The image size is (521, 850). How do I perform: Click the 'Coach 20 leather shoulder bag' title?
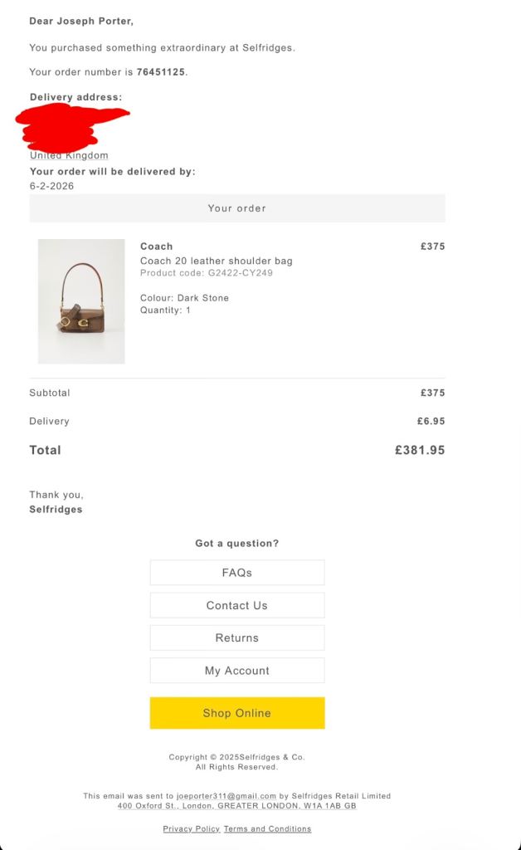point(216,261)
